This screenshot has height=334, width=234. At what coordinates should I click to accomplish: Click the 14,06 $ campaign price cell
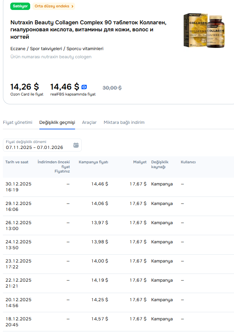pos(100,203)
